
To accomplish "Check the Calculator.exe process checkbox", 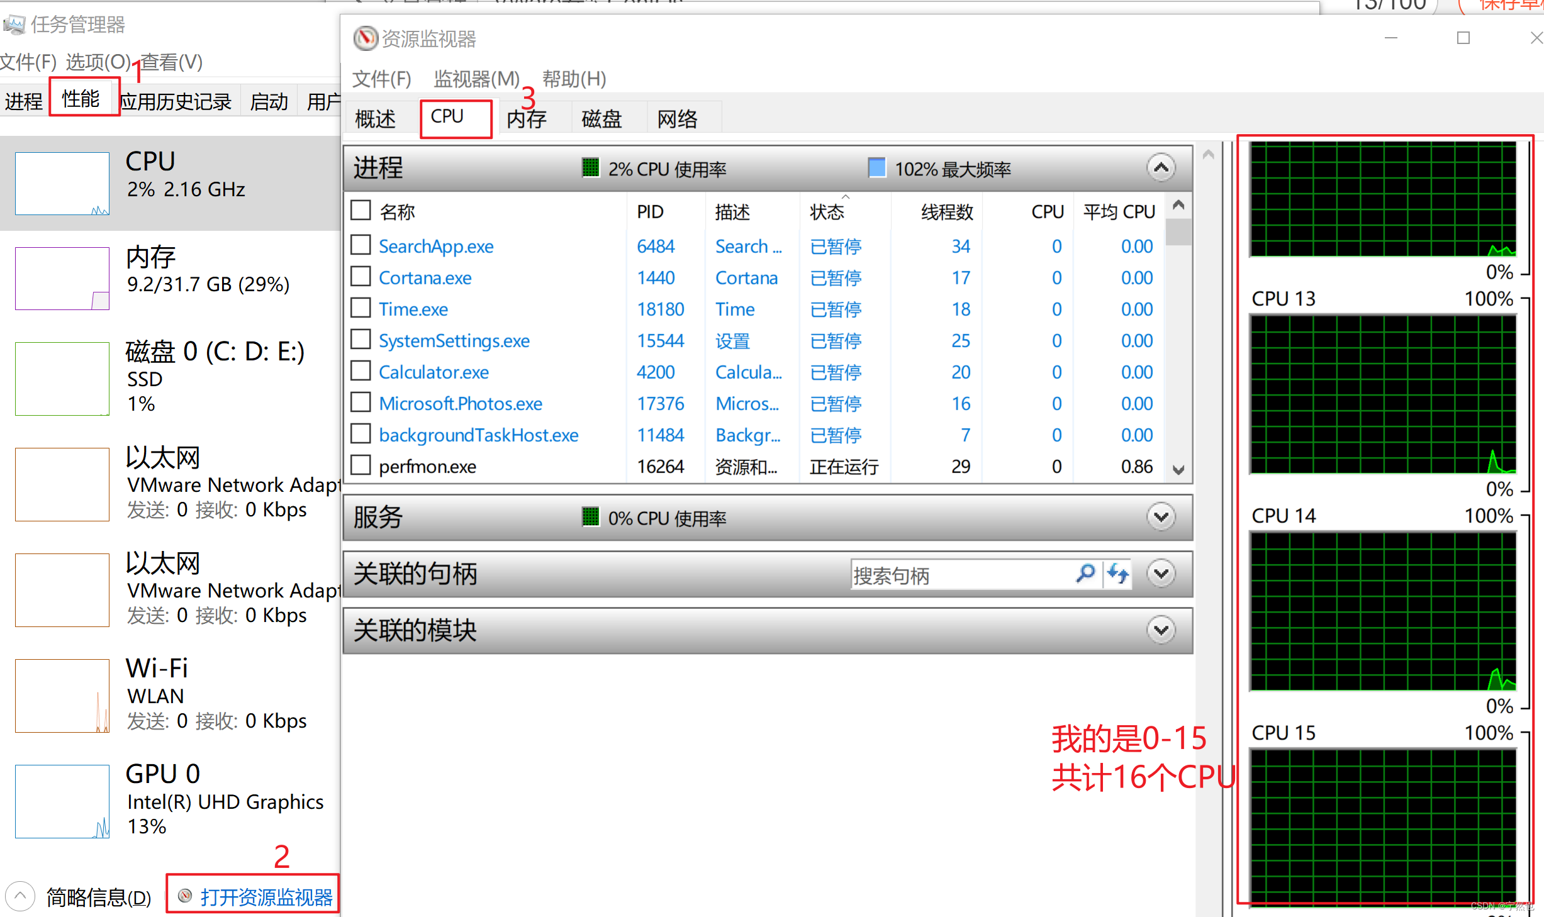I will click(x=360, y=370).
